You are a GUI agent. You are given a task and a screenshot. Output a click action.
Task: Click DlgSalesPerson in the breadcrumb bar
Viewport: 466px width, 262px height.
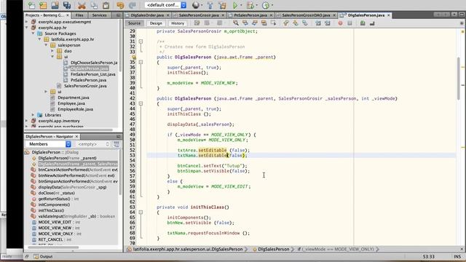[x=274, y=249]
